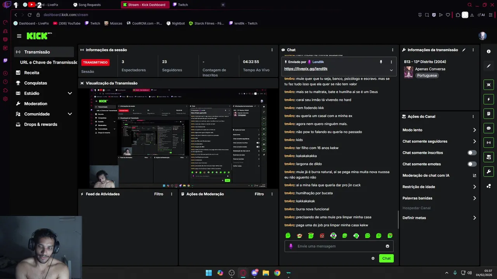This screenshot has height=279, width=497.
Task: Open Moderação de chat com IA external link
Action: point(474,176)
